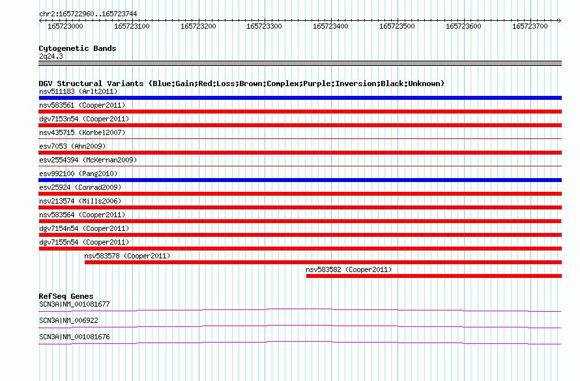Open variant nsv213574 (Mills2006)

point(80,201)
